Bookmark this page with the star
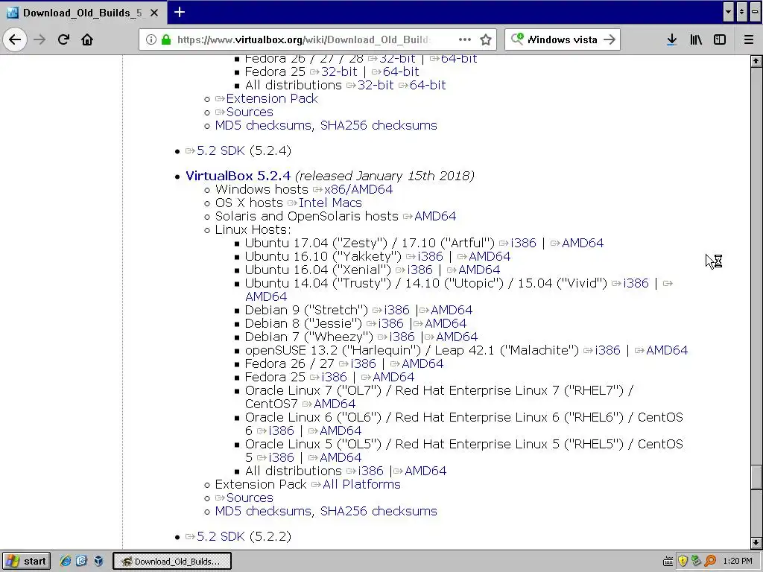Image resolution: width=763 pixels, height=572 pixels. coord(486,39)
